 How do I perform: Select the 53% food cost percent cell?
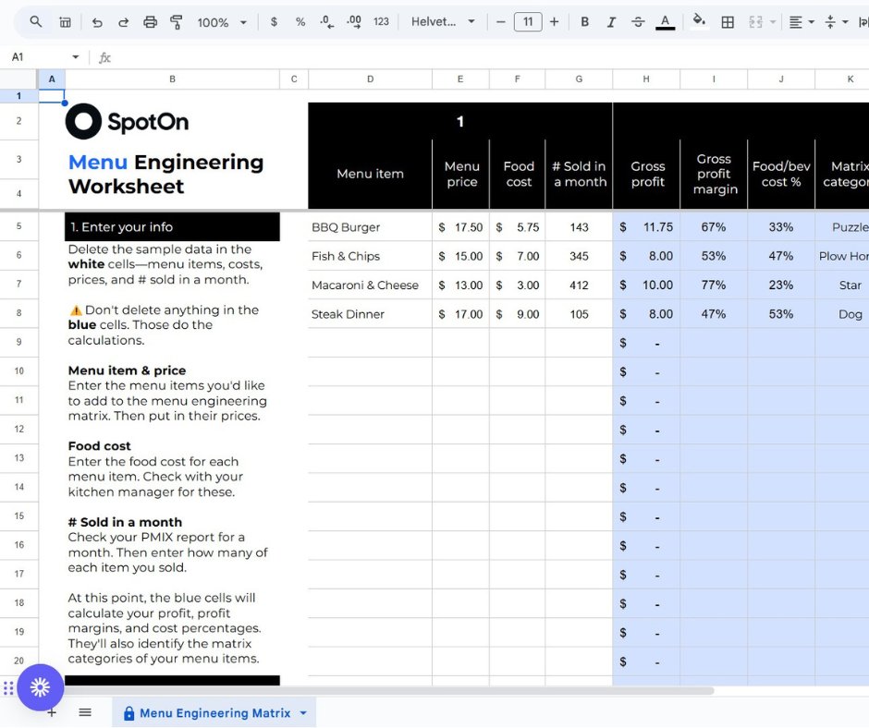coord(781,314)
